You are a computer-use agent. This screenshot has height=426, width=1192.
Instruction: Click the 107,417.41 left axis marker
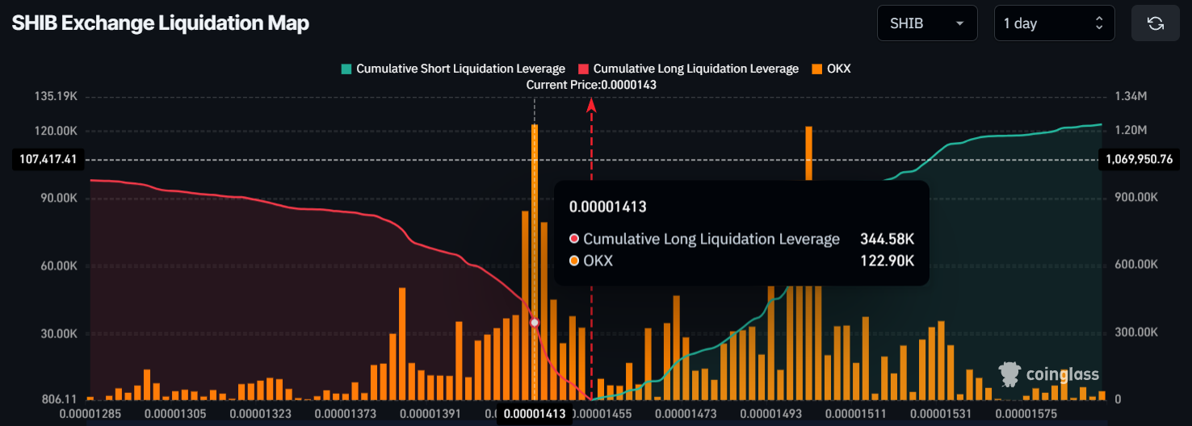pyautogui.click(x=48, y=160)
